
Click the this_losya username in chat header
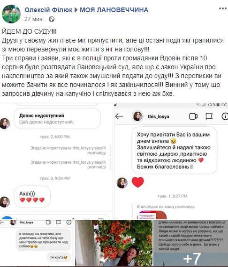159,116
